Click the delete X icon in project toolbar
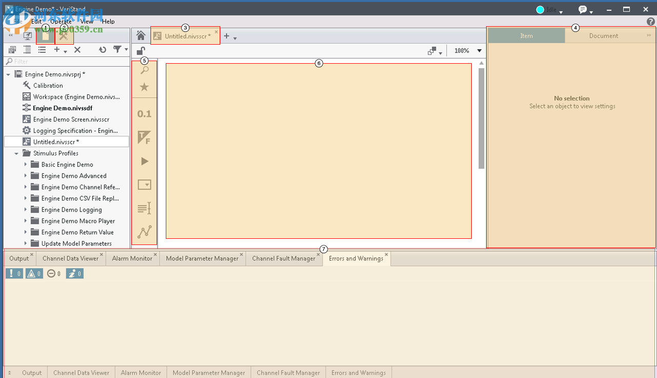The image size is (657, 378). 78,50
